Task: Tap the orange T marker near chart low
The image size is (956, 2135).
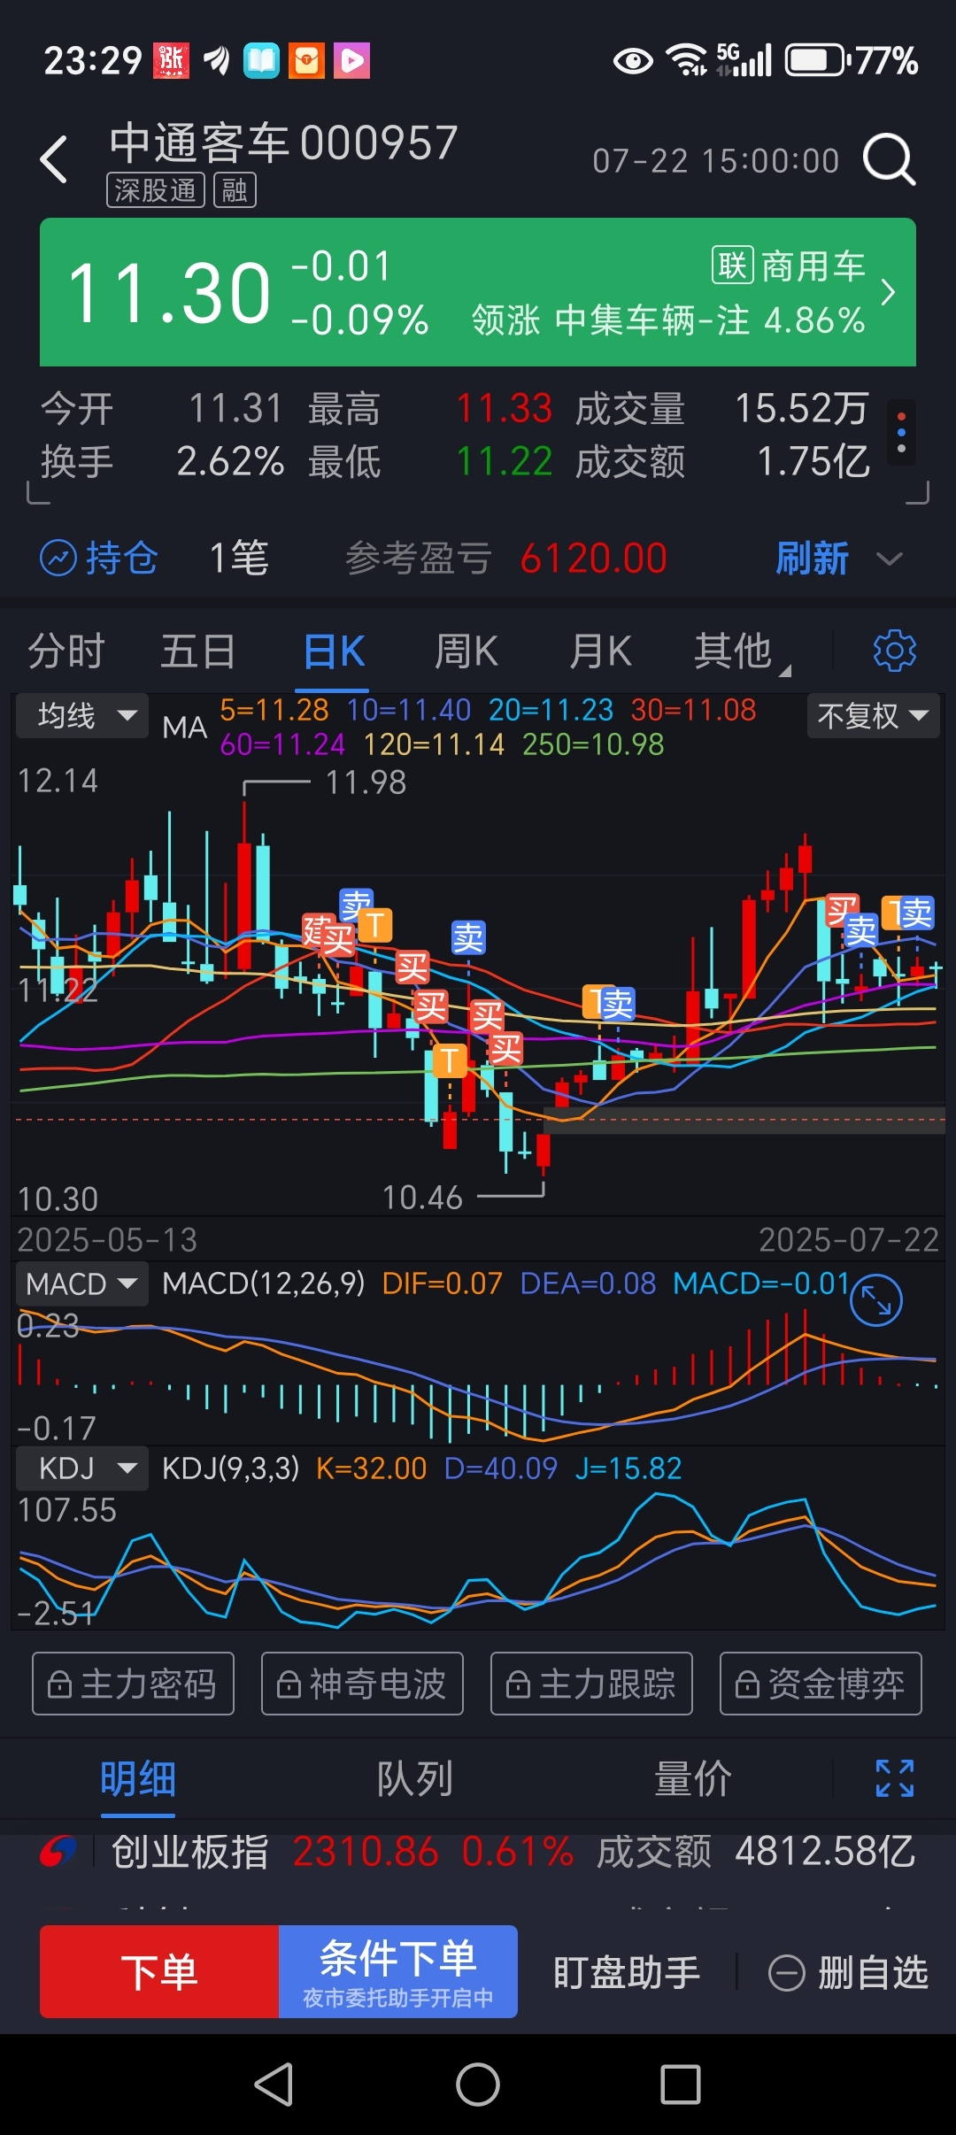Action: [449, 1060]
